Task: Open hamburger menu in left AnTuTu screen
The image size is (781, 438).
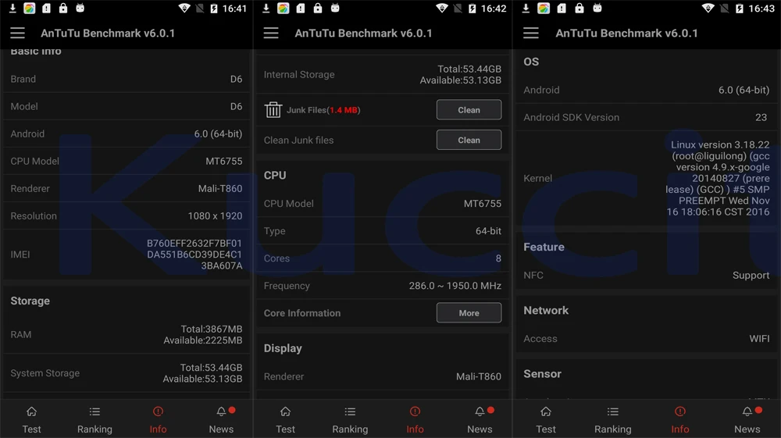Action: point(17,34)
